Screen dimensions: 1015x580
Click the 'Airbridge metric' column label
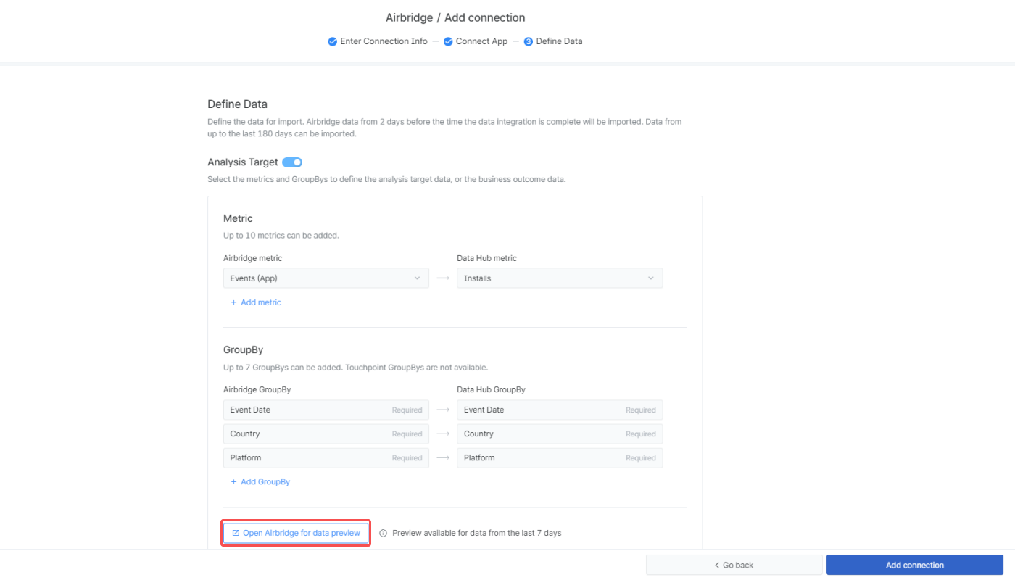[x=253, y=258]
